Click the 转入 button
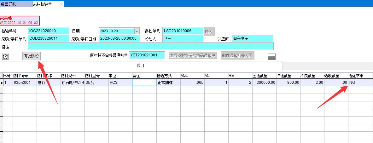Viewport: 373px width, 143px height. [209, 31]
